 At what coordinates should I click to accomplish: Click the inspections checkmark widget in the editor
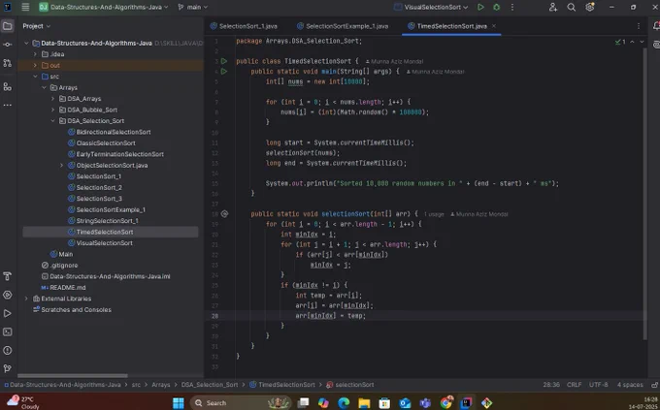coord(620,42)
